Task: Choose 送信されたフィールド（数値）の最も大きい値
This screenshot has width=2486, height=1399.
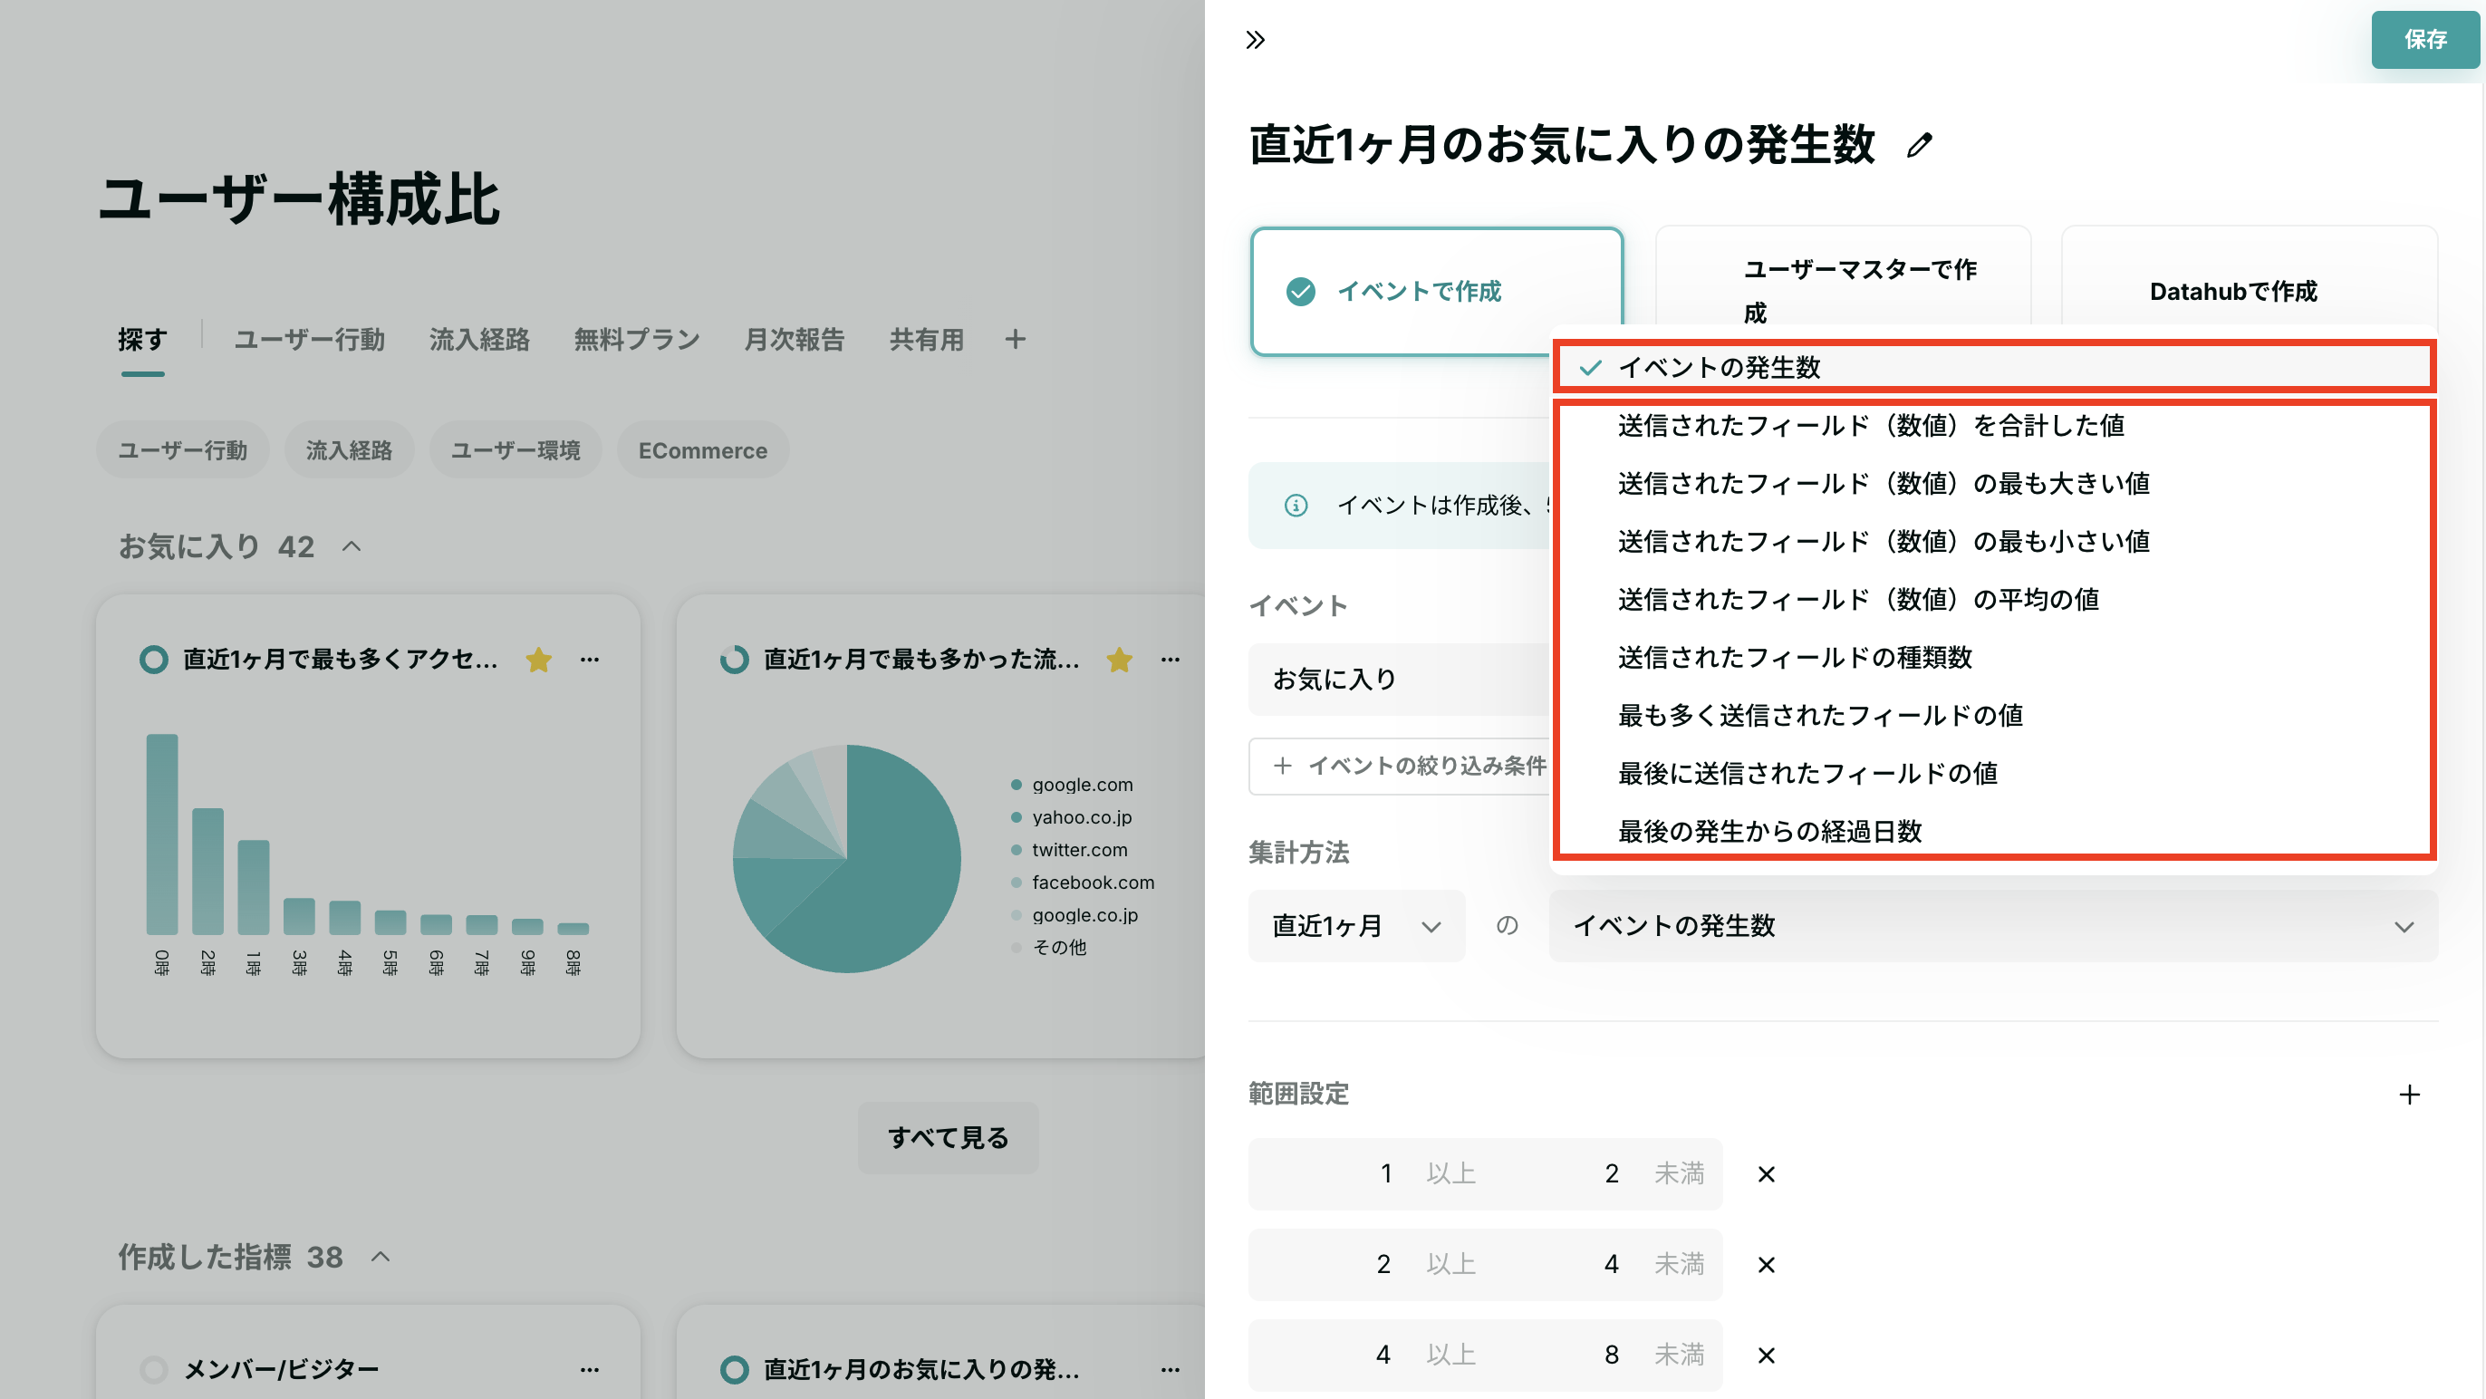Action: pyautogui.click(x=1993, y=483)
